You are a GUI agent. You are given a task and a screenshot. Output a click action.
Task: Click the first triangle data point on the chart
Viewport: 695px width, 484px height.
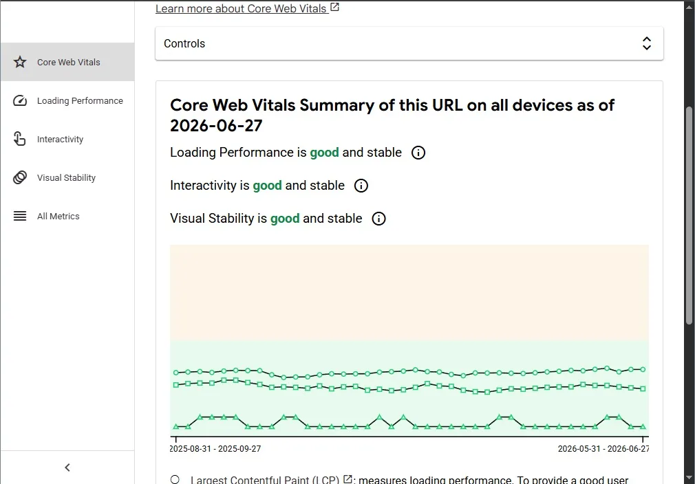[x=176, y=426]
